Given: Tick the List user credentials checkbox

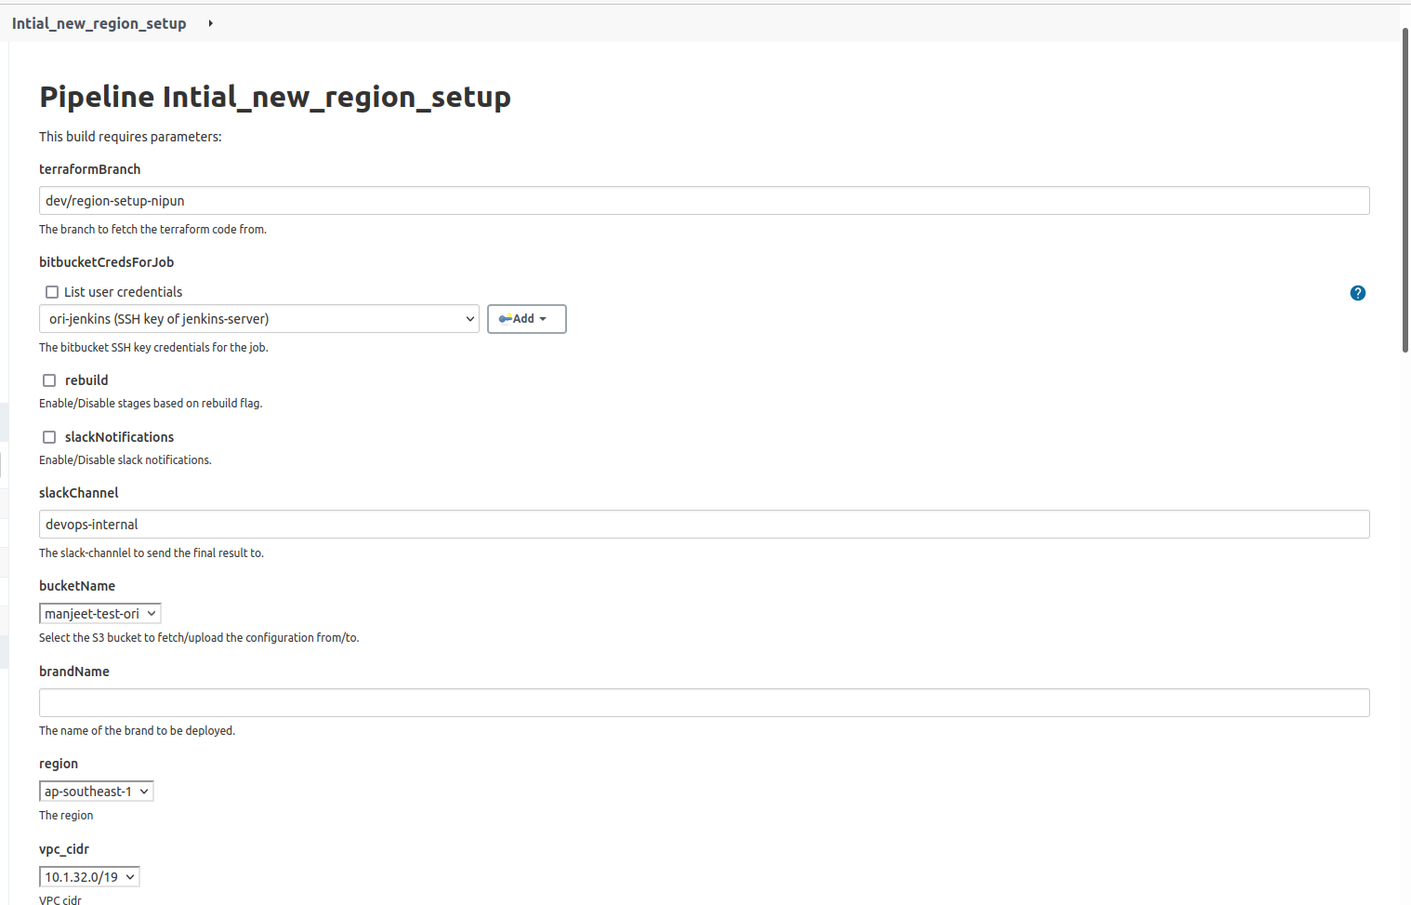Looking at the screenshot, I should (52, 292).
